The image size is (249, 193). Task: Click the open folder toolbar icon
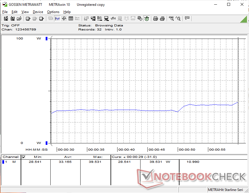coord(19,19)
